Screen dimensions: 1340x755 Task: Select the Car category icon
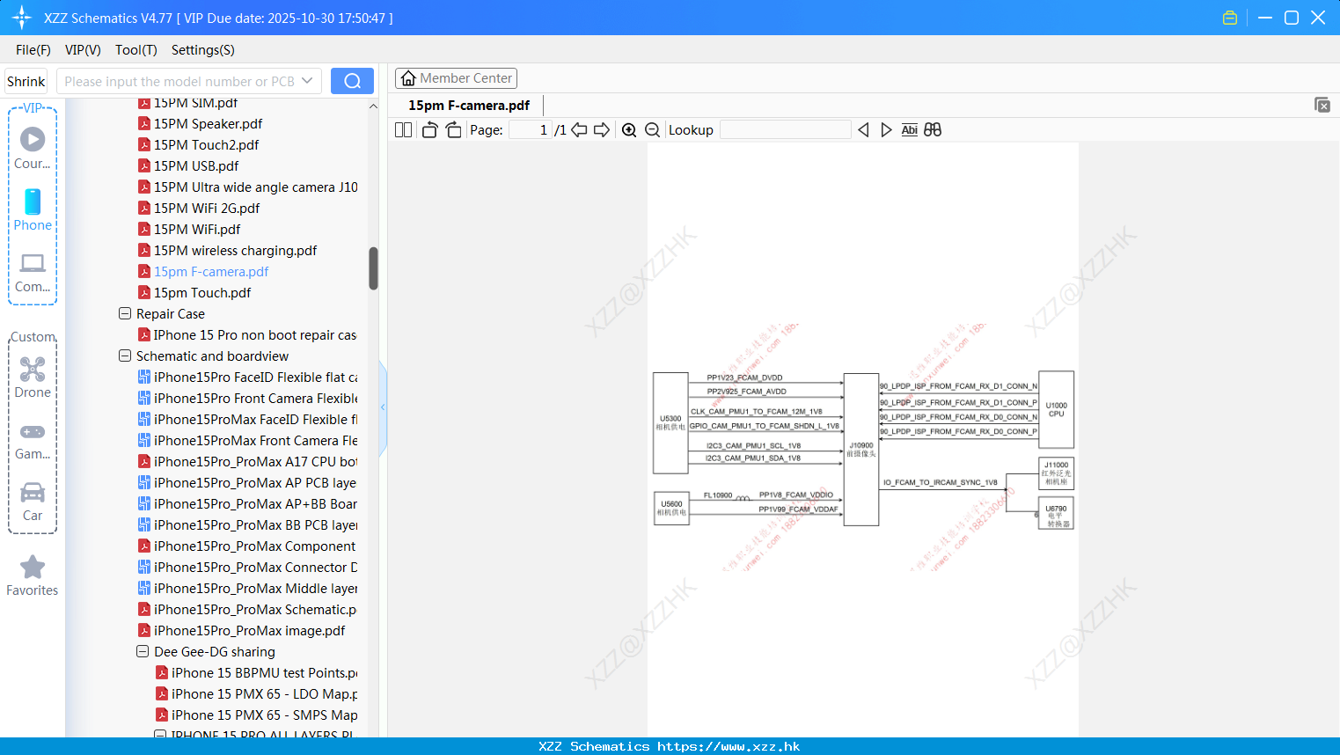click(33, 502)
